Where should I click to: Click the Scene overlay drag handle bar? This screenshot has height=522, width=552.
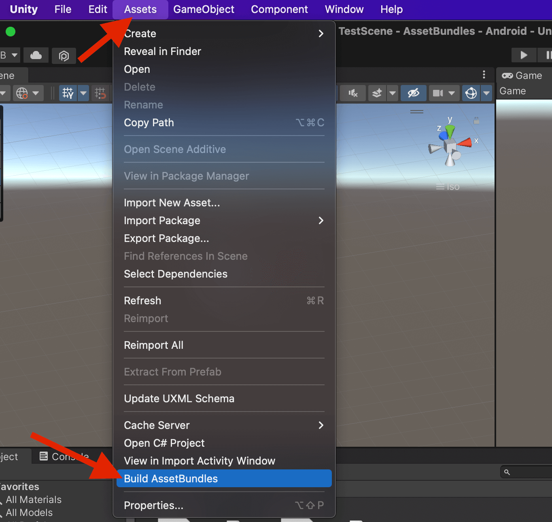point(417,112)
